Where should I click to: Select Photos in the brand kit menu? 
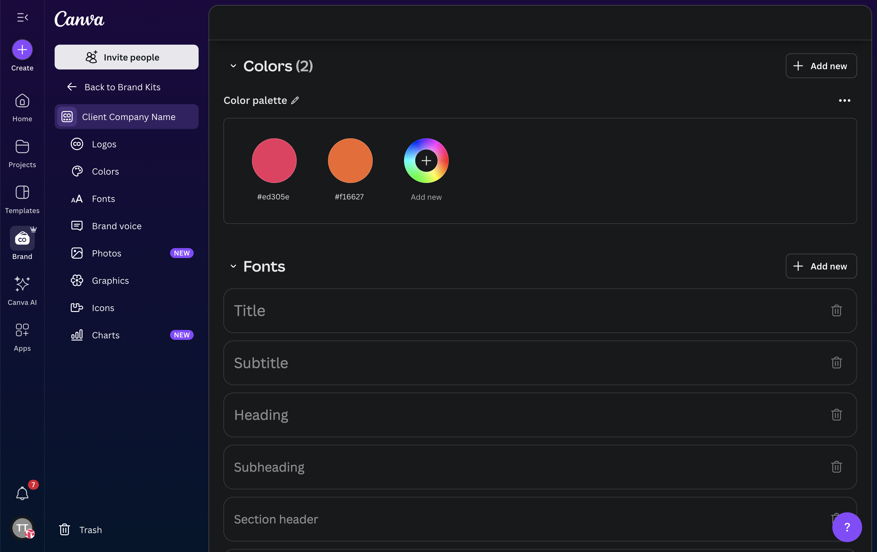(x=126, y=253)
